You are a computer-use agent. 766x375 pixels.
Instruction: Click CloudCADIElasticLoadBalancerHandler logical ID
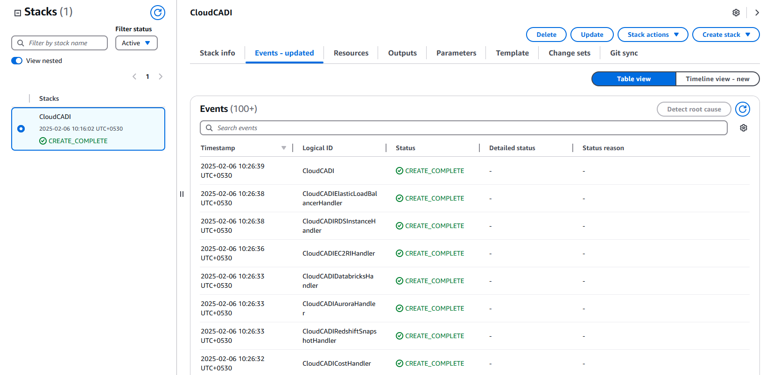[340, 198]
